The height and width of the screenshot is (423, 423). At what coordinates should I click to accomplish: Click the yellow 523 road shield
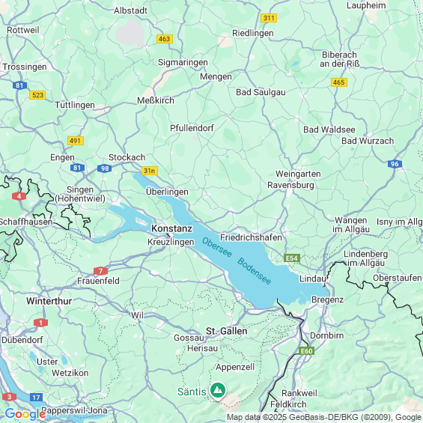click(x=37, y=95)
